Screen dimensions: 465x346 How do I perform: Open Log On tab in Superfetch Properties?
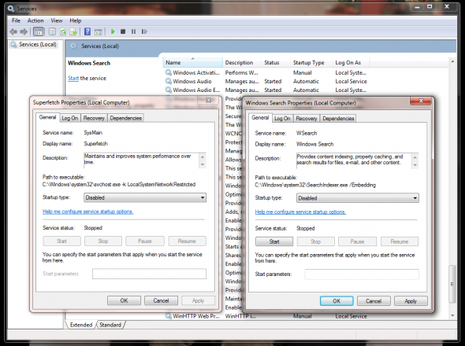pos(69,118)
